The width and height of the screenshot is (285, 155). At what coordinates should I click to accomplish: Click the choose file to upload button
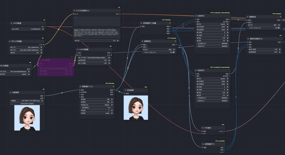27,103
